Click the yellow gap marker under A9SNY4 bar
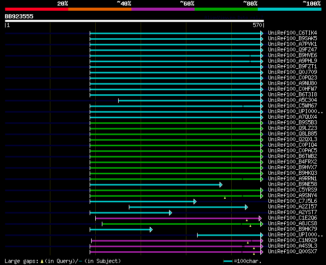Viewport: 326px width, 265px height. point(225,198)
